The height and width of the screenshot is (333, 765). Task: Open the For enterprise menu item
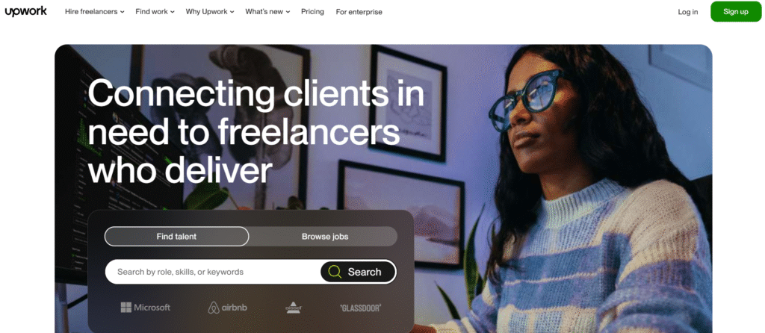[x=359, y=12]
